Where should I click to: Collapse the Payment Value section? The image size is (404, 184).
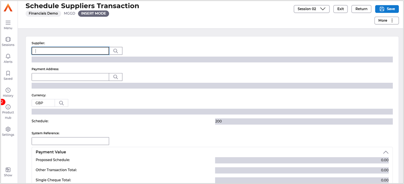coord(386,152)
